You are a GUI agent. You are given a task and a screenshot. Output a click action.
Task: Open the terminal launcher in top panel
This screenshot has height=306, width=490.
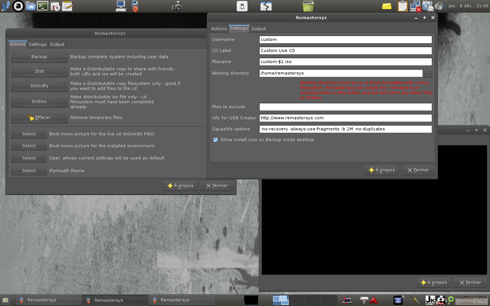pos(42,6)
